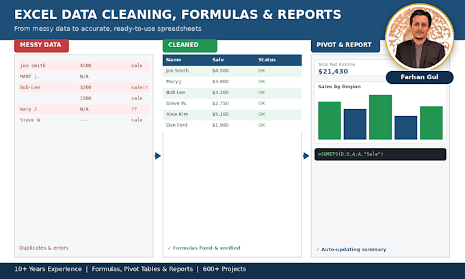The width and height of the screenshot is (465, 279).
Task: Click the Status column header
Action: pos(267,60)
